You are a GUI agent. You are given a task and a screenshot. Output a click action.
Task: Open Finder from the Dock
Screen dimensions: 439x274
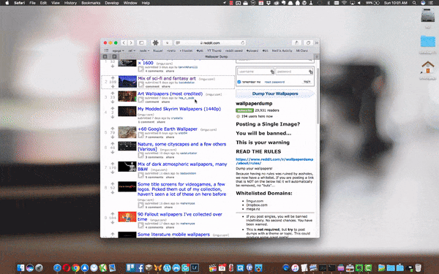(x=20, y=267)
